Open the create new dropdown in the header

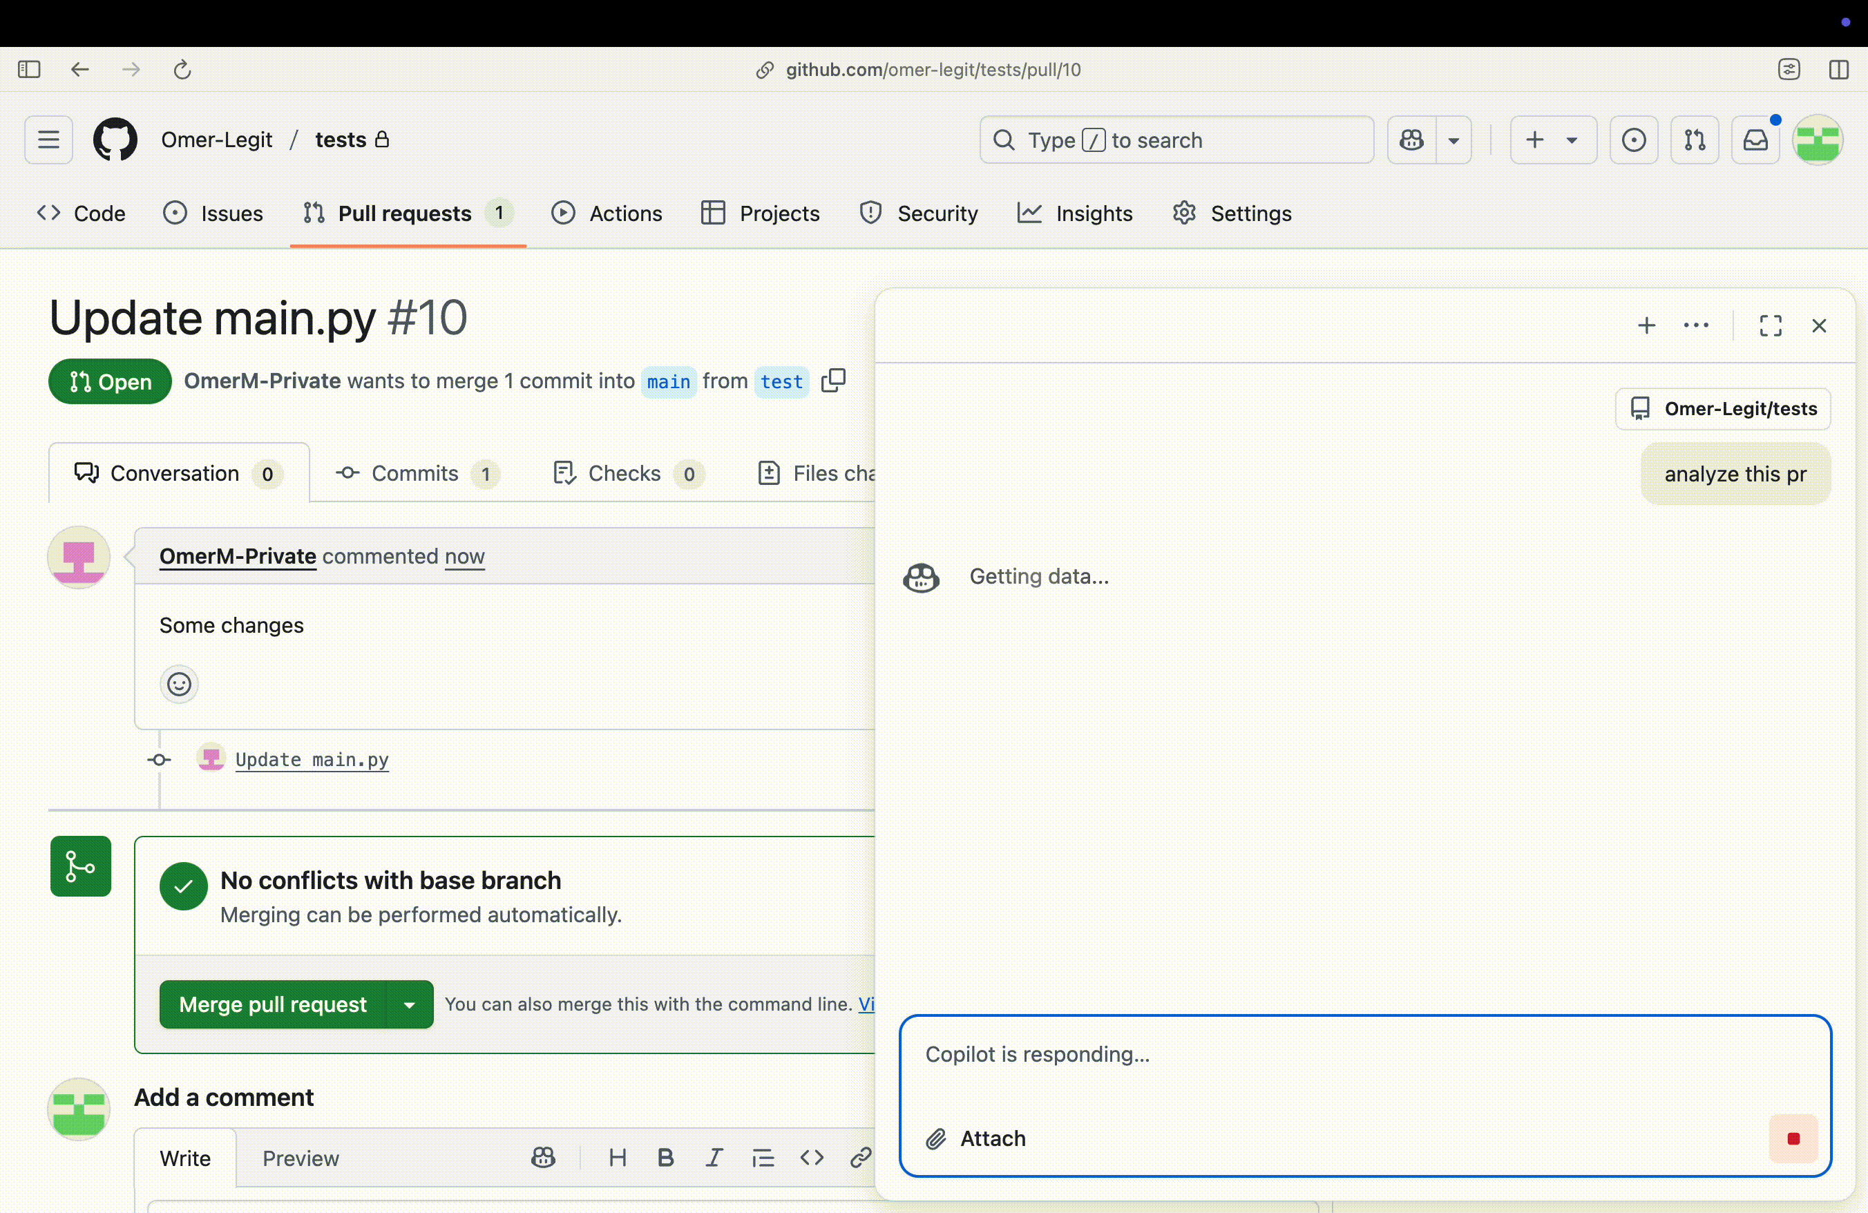coord(1572,140)
